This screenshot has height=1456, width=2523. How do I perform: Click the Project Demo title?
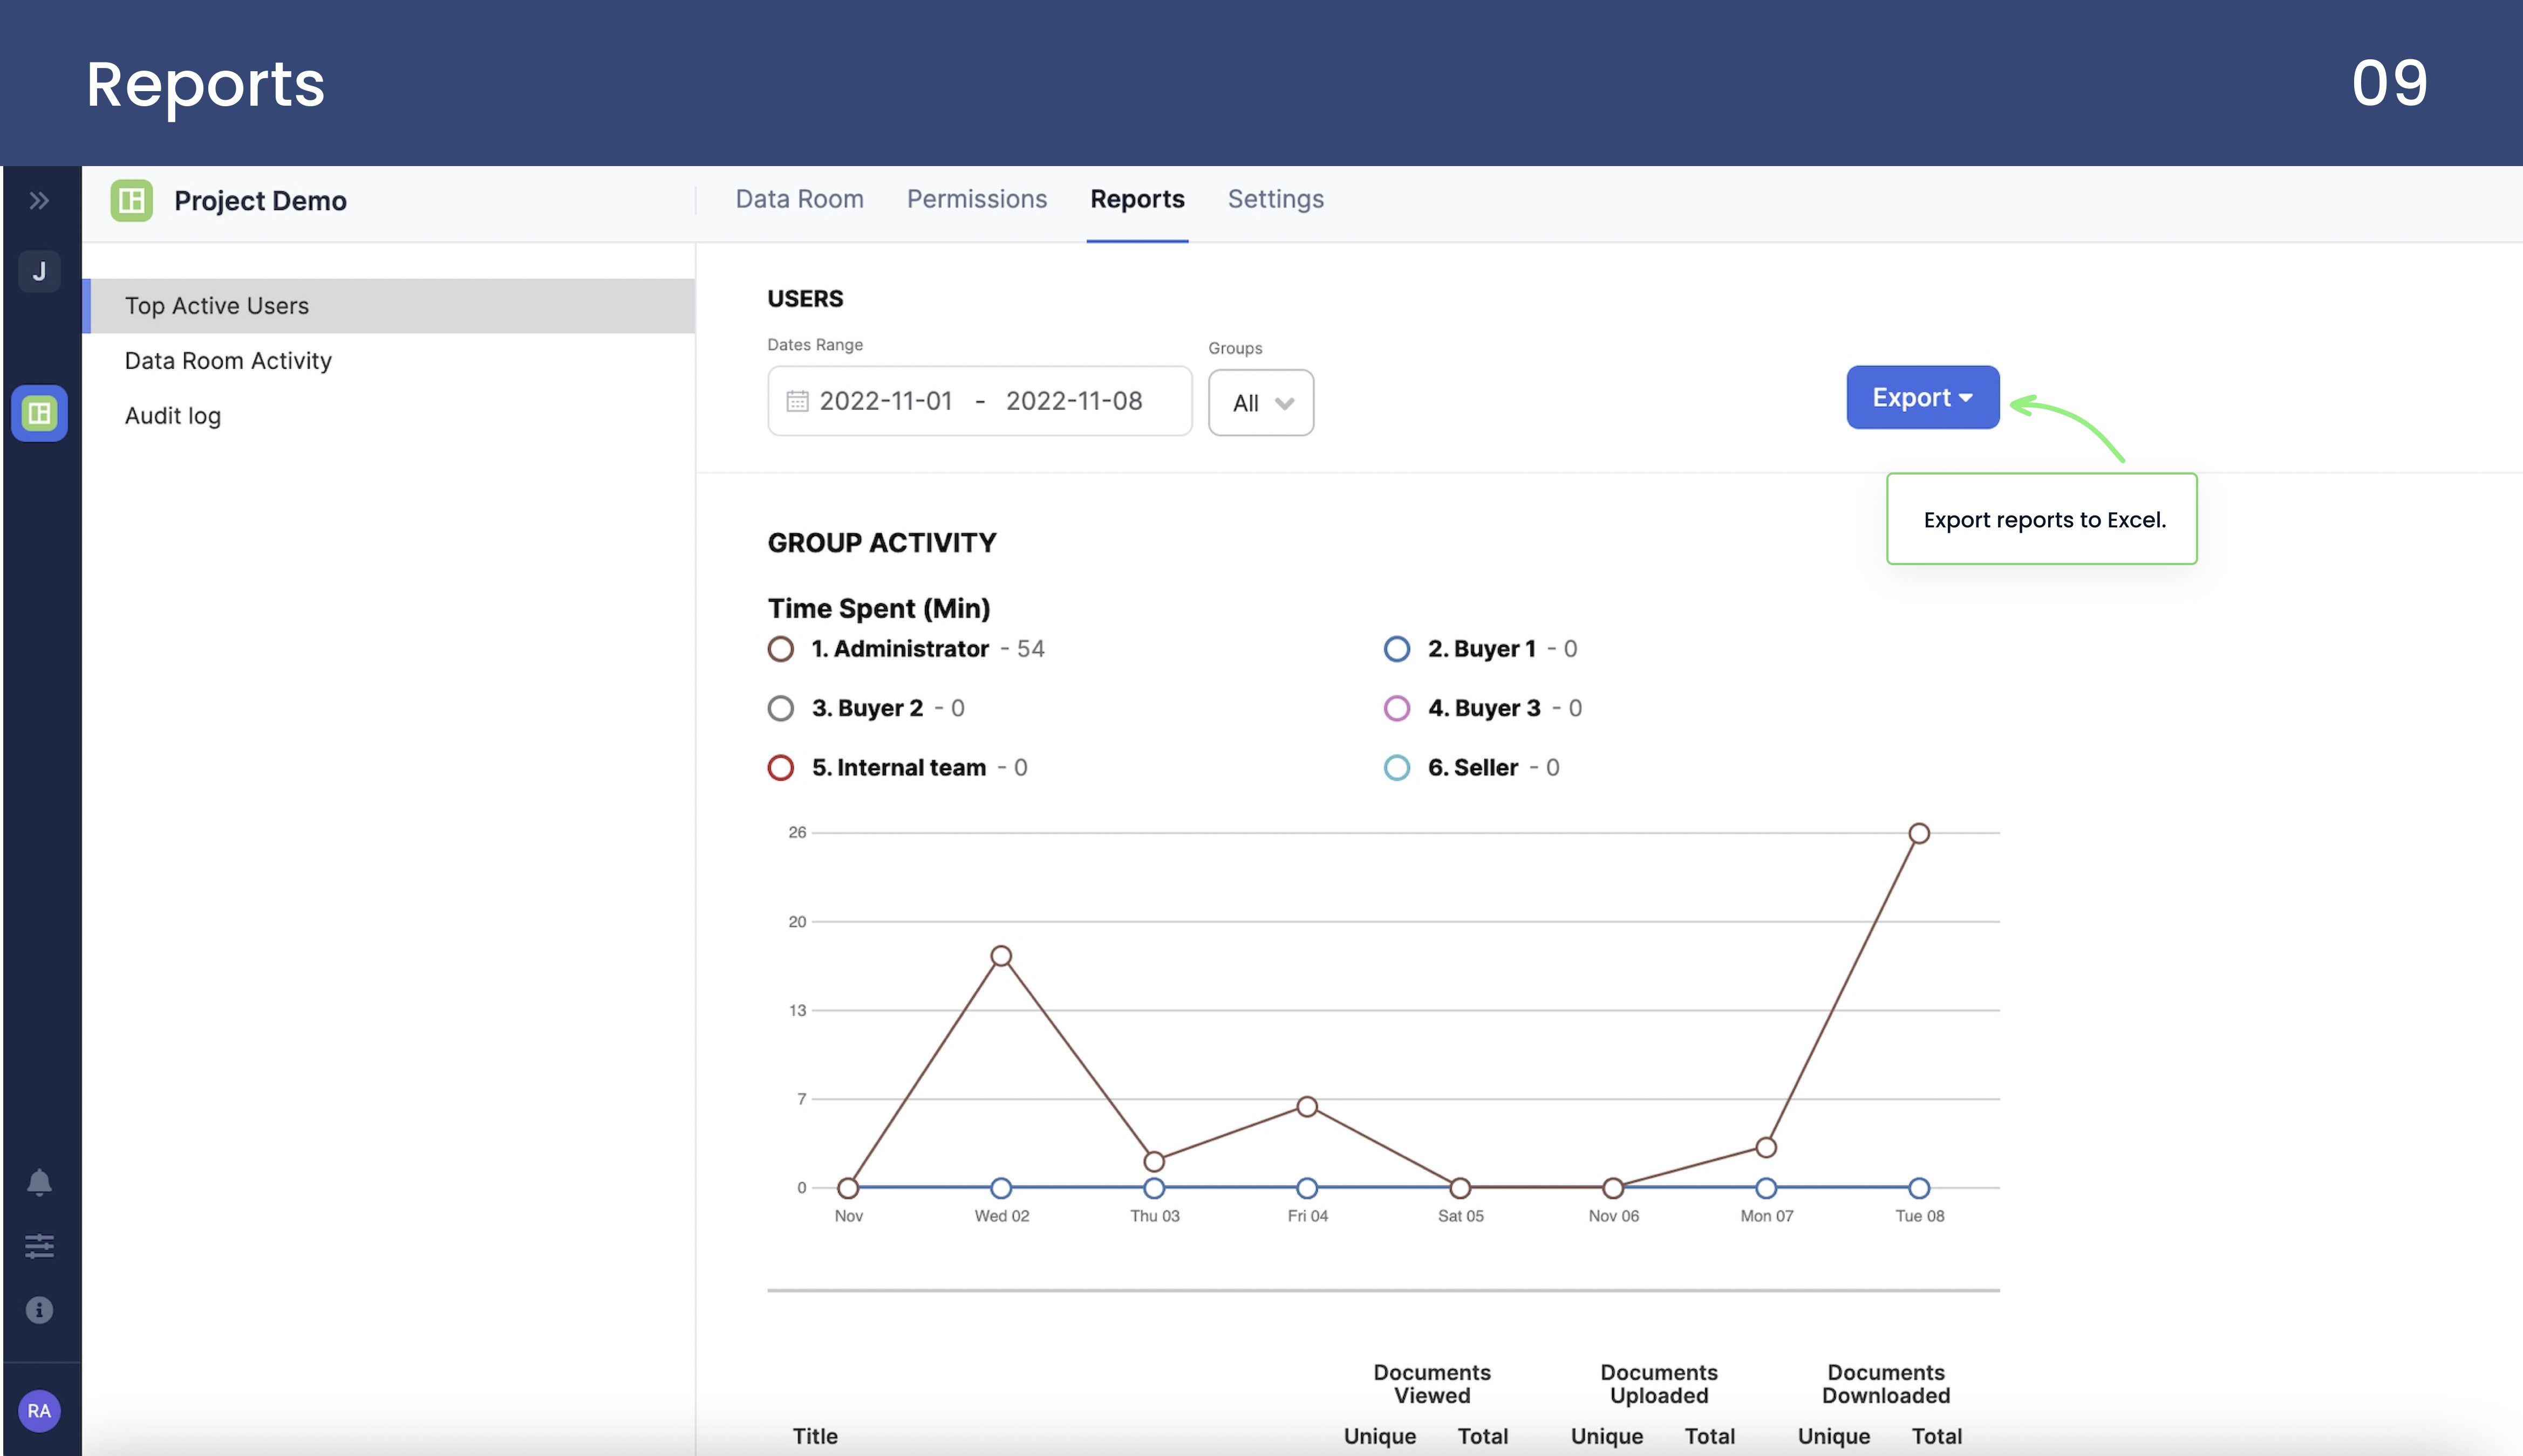(x=260, y=201)
